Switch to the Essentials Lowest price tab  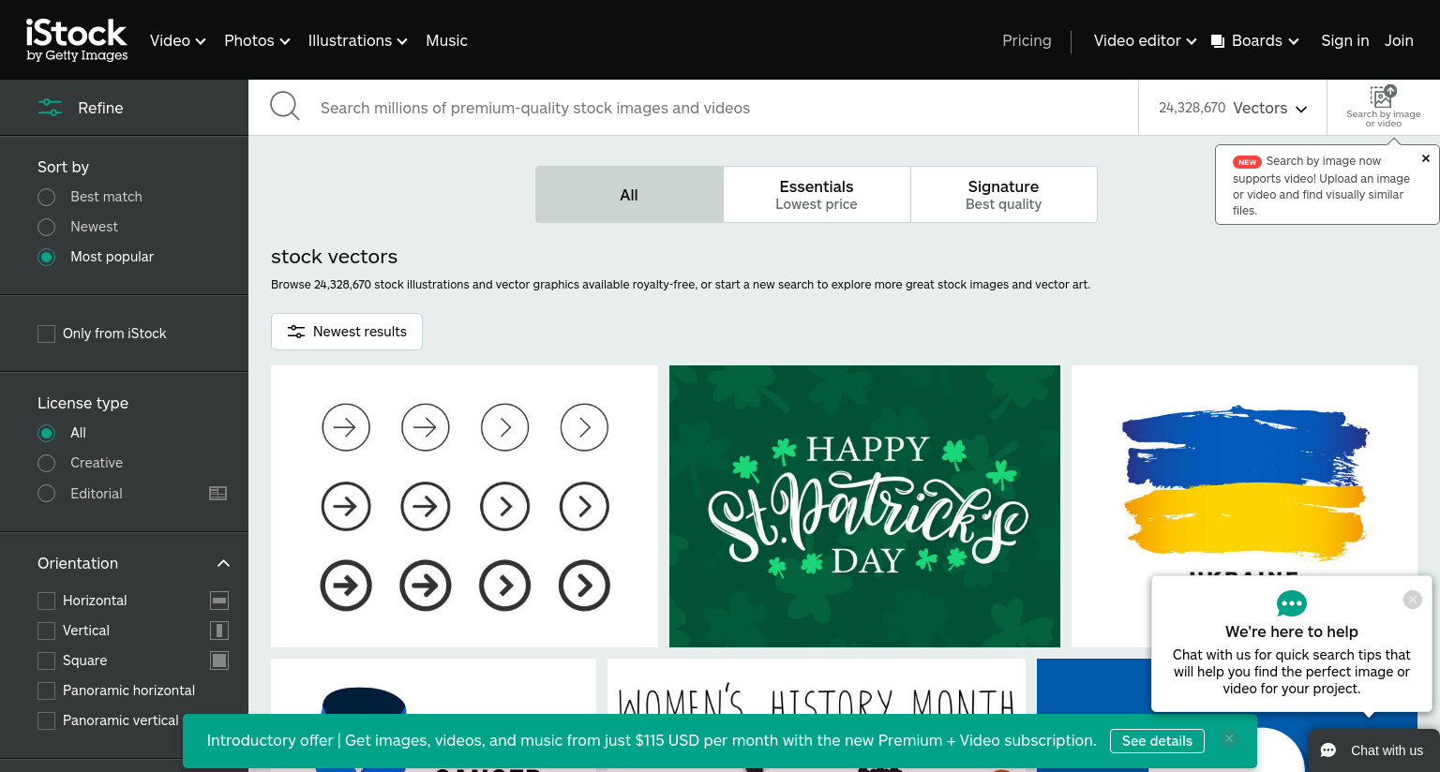tap(817, 195)
